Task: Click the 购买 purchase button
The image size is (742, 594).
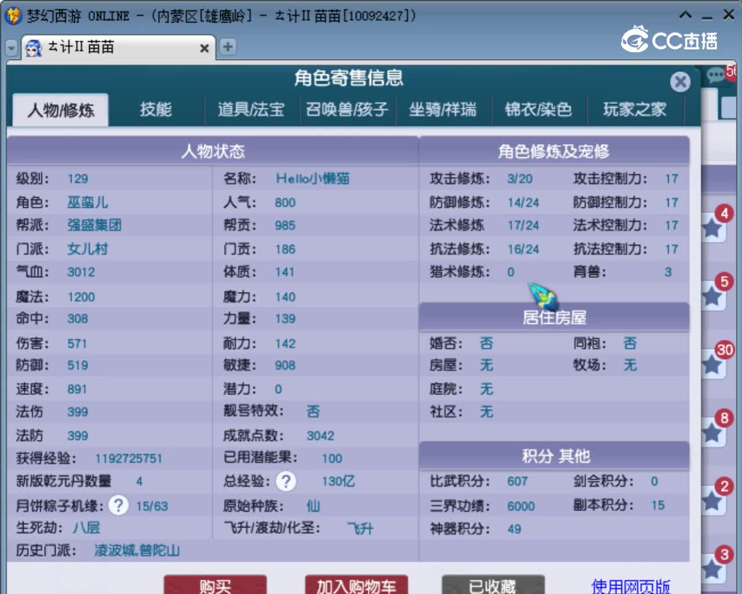Action: 216,587
